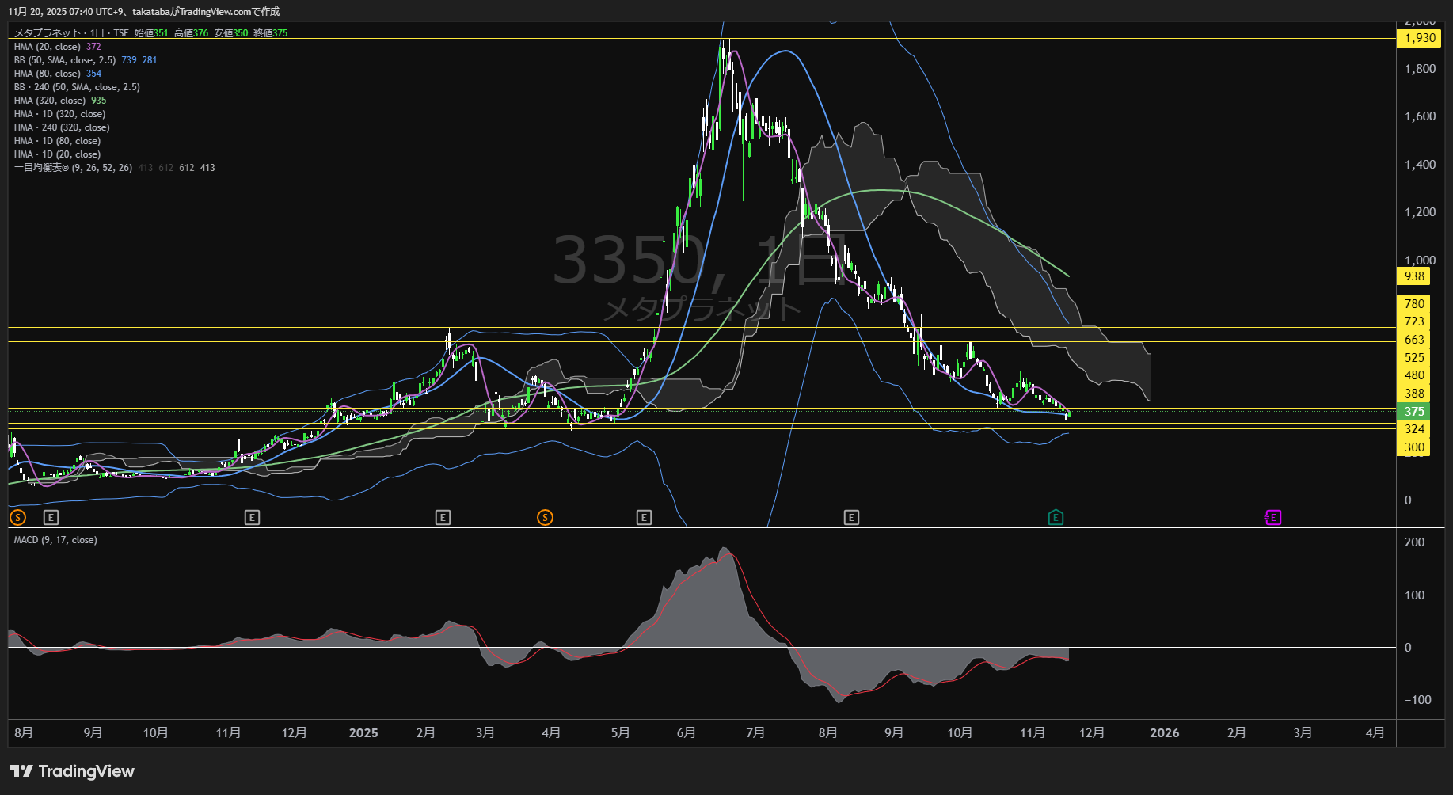1453x795 pixels.
Task: Click the TradingView logo
Action: click(72, 771)
